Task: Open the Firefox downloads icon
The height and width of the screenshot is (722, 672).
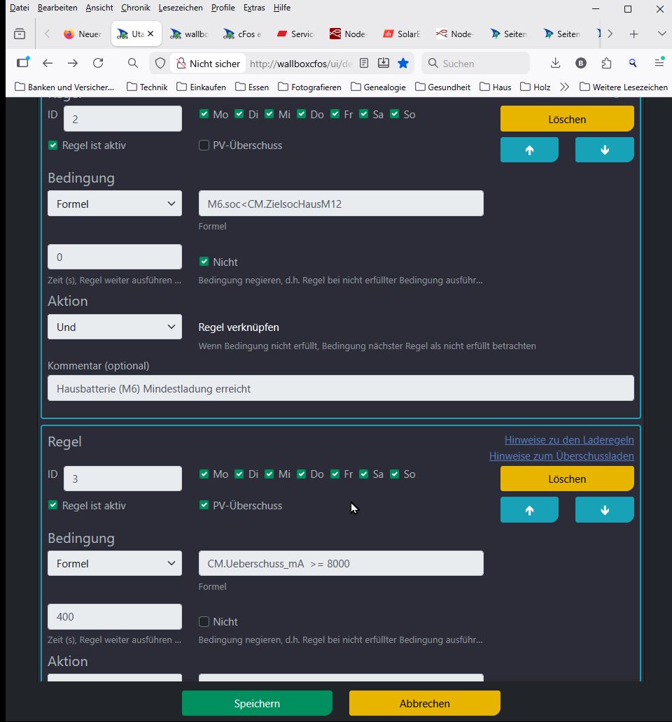Action: coord(555,63)
